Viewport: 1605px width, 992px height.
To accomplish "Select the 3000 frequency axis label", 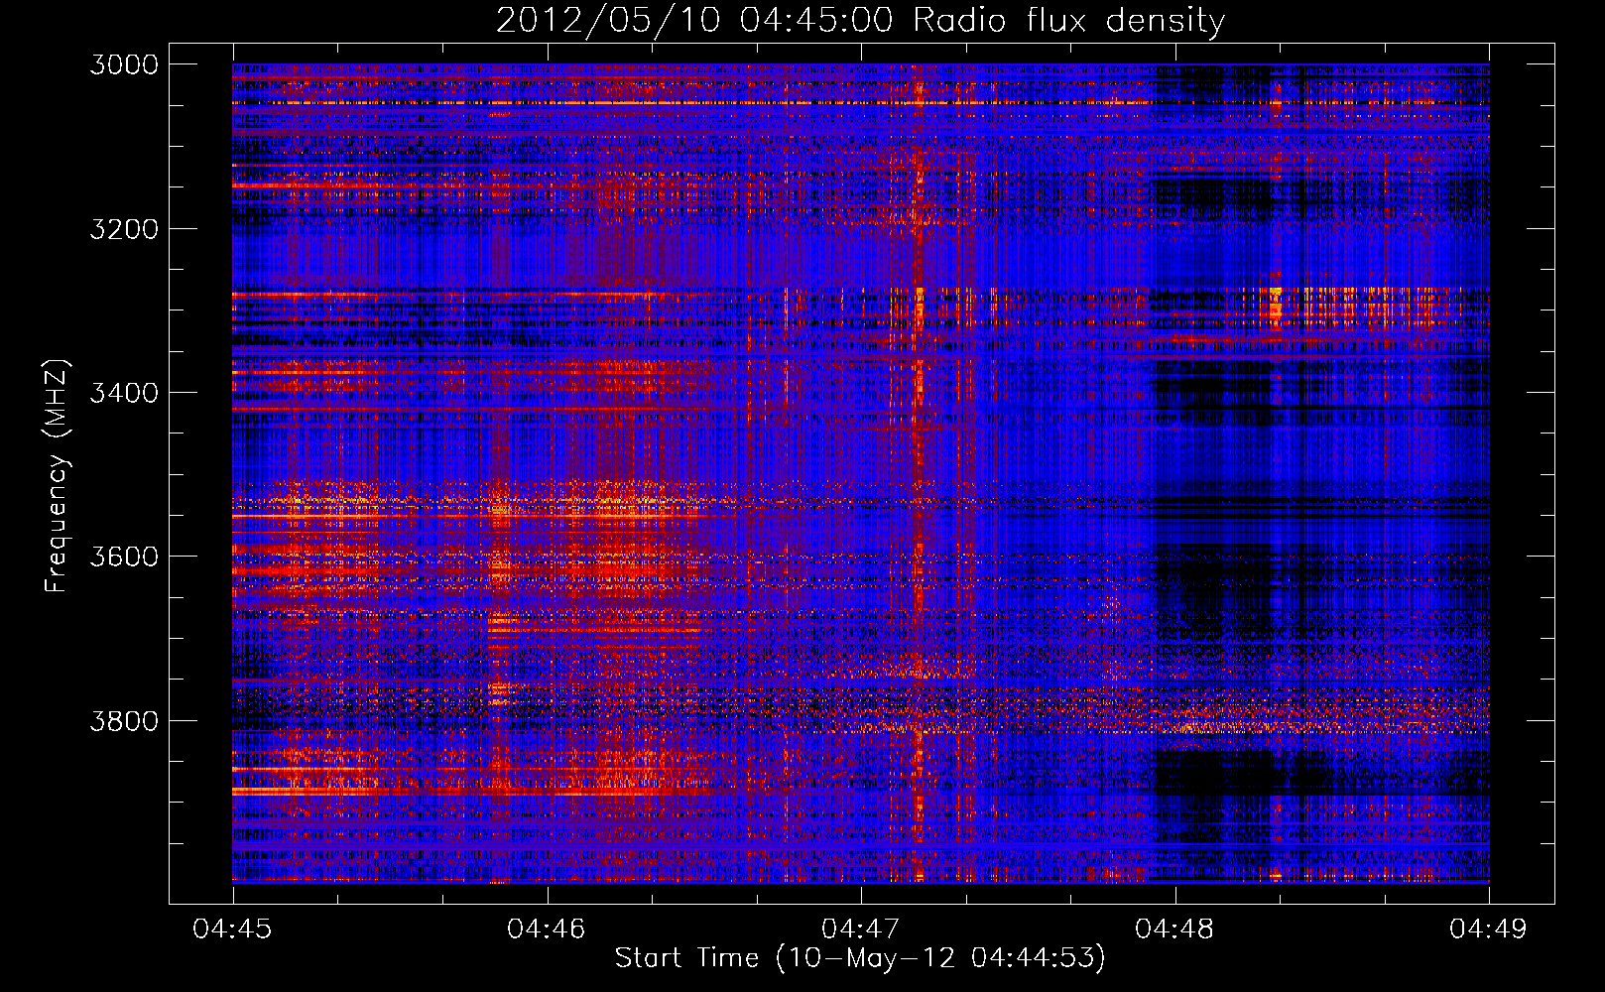I will (x=124, y=64).
